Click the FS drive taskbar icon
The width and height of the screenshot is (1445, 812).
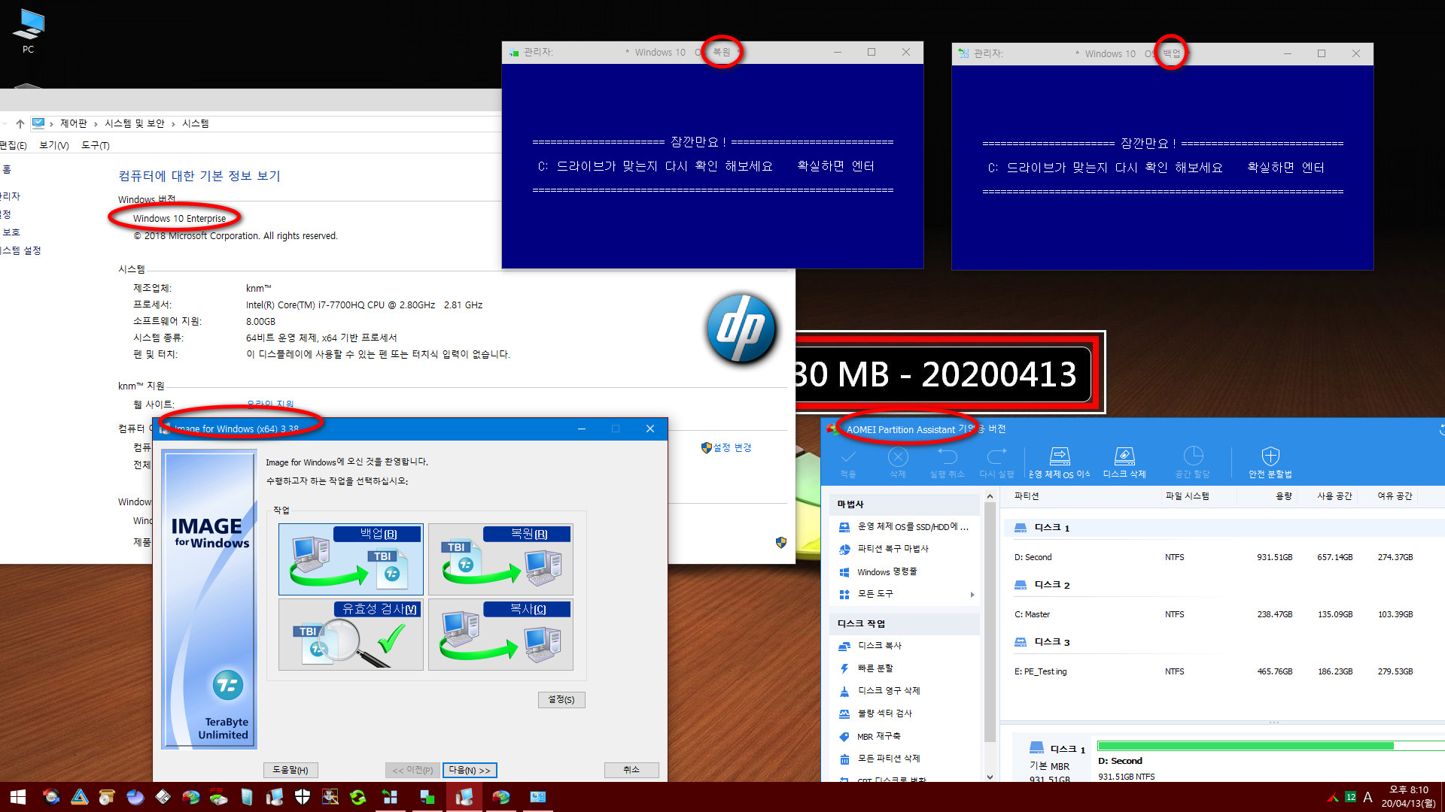[219, 797]
